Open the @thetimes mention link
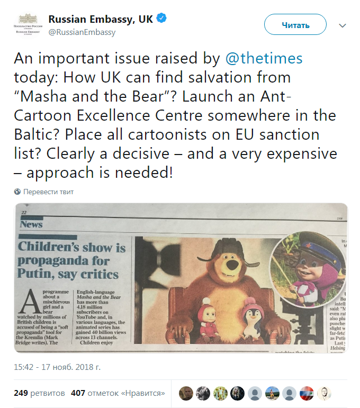 coord(264,58)
